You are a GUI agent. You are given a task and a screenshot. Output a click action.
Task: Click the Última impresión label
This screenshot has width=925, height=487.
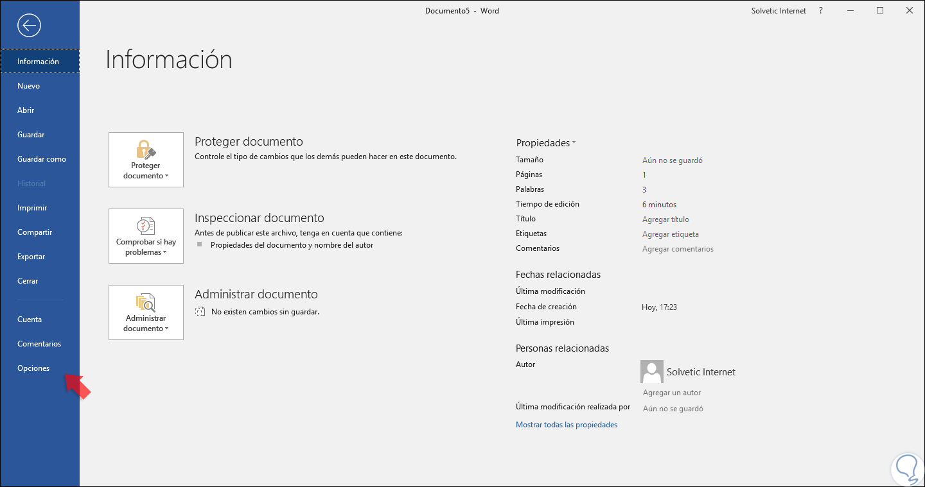tap(545, 322)
